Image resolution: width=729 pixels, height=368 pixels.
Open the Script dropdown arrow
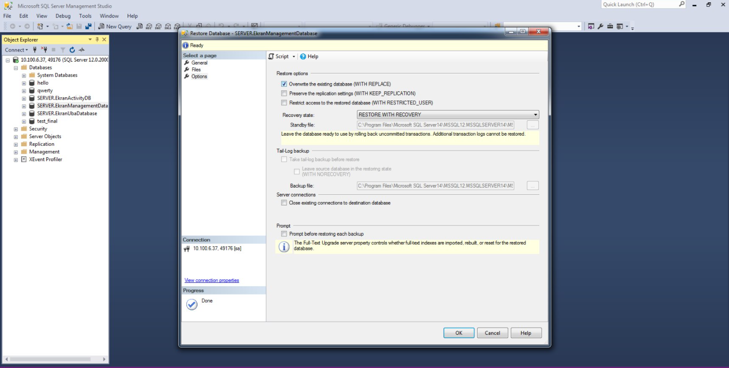click(x=294, y=57)
